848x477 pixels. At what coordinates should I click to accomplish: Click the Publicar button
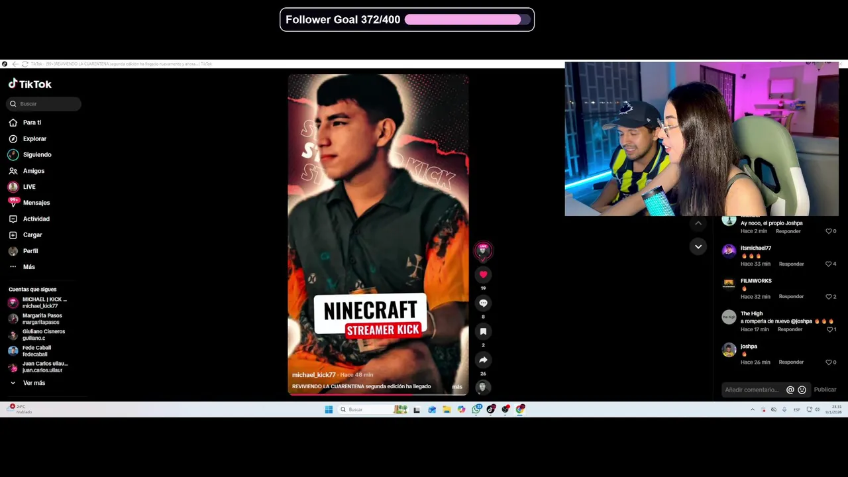click(x=825, y=390)
